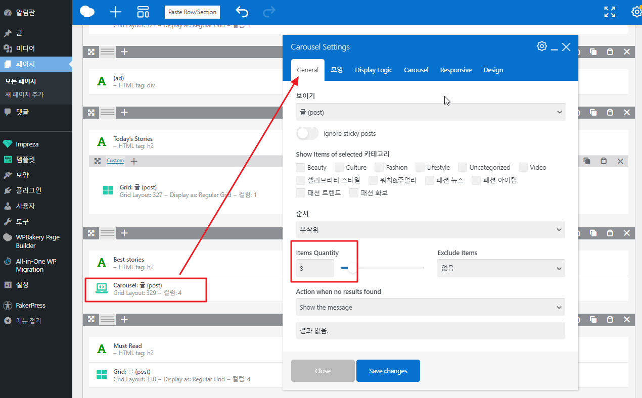Click the Close button

tap(323, 371)
